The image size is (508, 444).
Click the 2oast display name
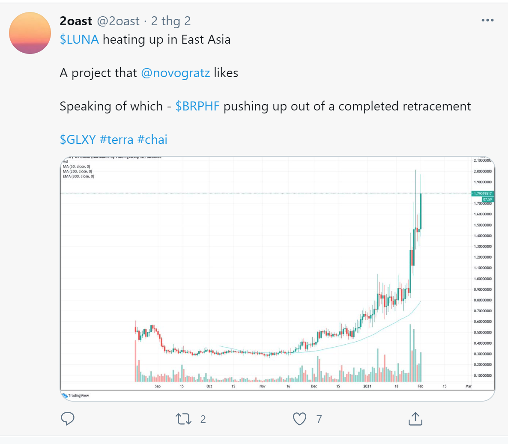click(76, 21)
